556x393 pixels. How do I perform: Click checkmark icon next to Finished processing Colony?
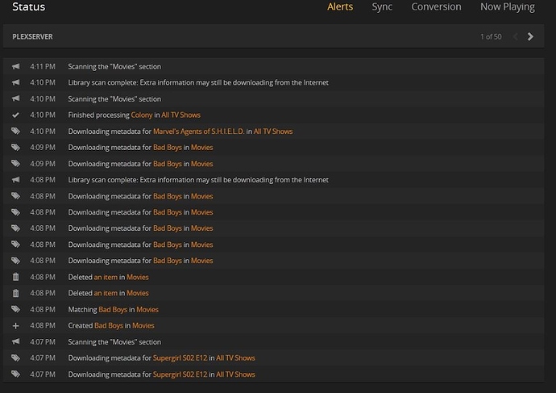click(x=15, y=115)
